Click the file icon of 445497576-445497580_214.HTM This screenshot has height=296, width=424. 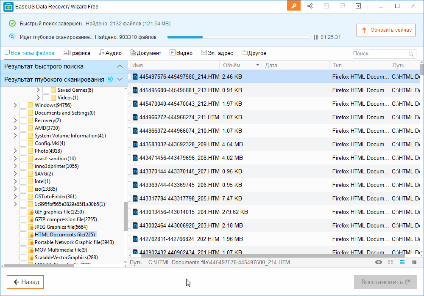pos(135,77)
